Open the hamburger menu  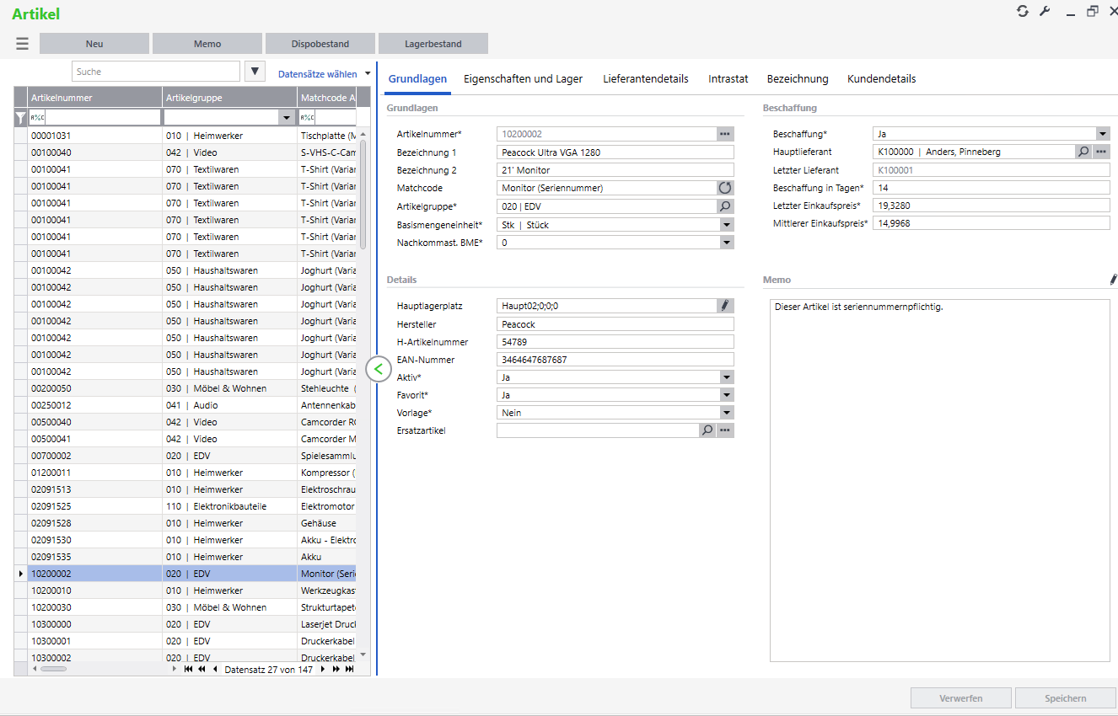pyautogui.click(x=23, y=44)
